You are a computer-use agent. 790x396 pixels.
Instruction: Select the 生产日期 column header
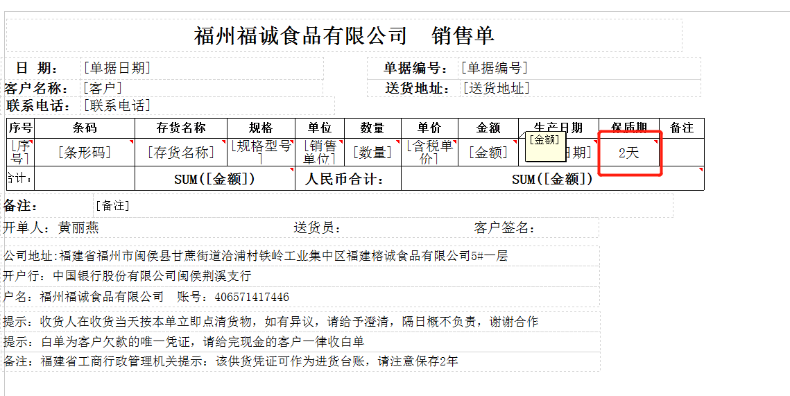(x=558, y=128)
